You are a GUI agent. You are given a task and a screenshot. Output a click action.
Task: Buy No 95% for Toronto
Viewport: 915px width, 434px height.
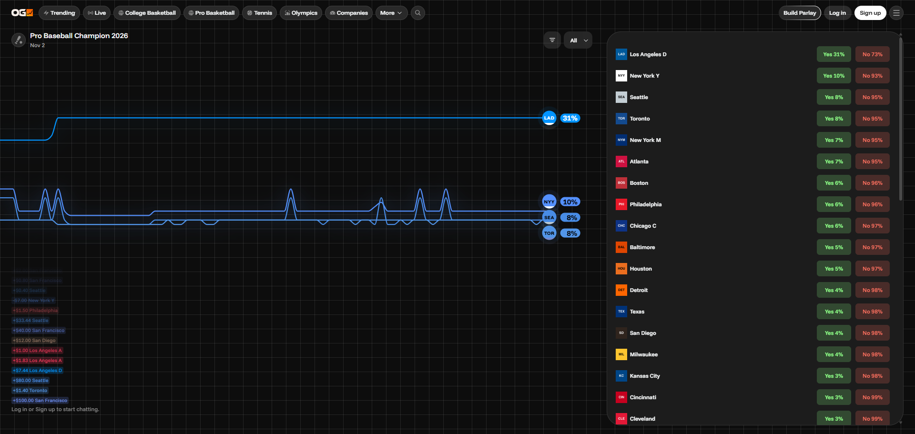click(872, 119)
